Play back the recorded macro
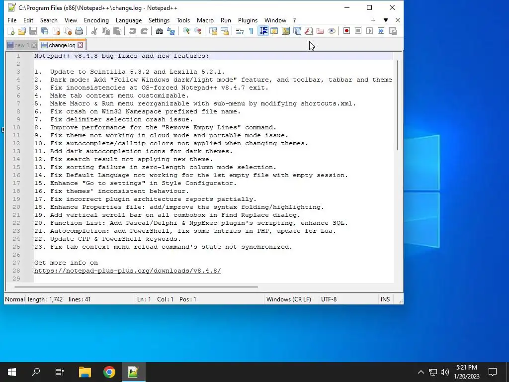Viewport: 509px width, 382px height. click(x=369, y=31)
